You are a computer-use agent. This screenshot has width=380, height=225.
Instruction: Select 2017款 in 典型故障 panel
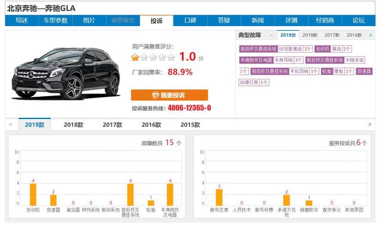click(x=332, y=36)
